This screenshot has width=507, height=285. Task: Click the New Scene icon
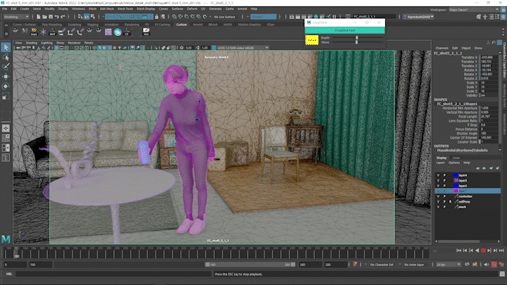39,16
